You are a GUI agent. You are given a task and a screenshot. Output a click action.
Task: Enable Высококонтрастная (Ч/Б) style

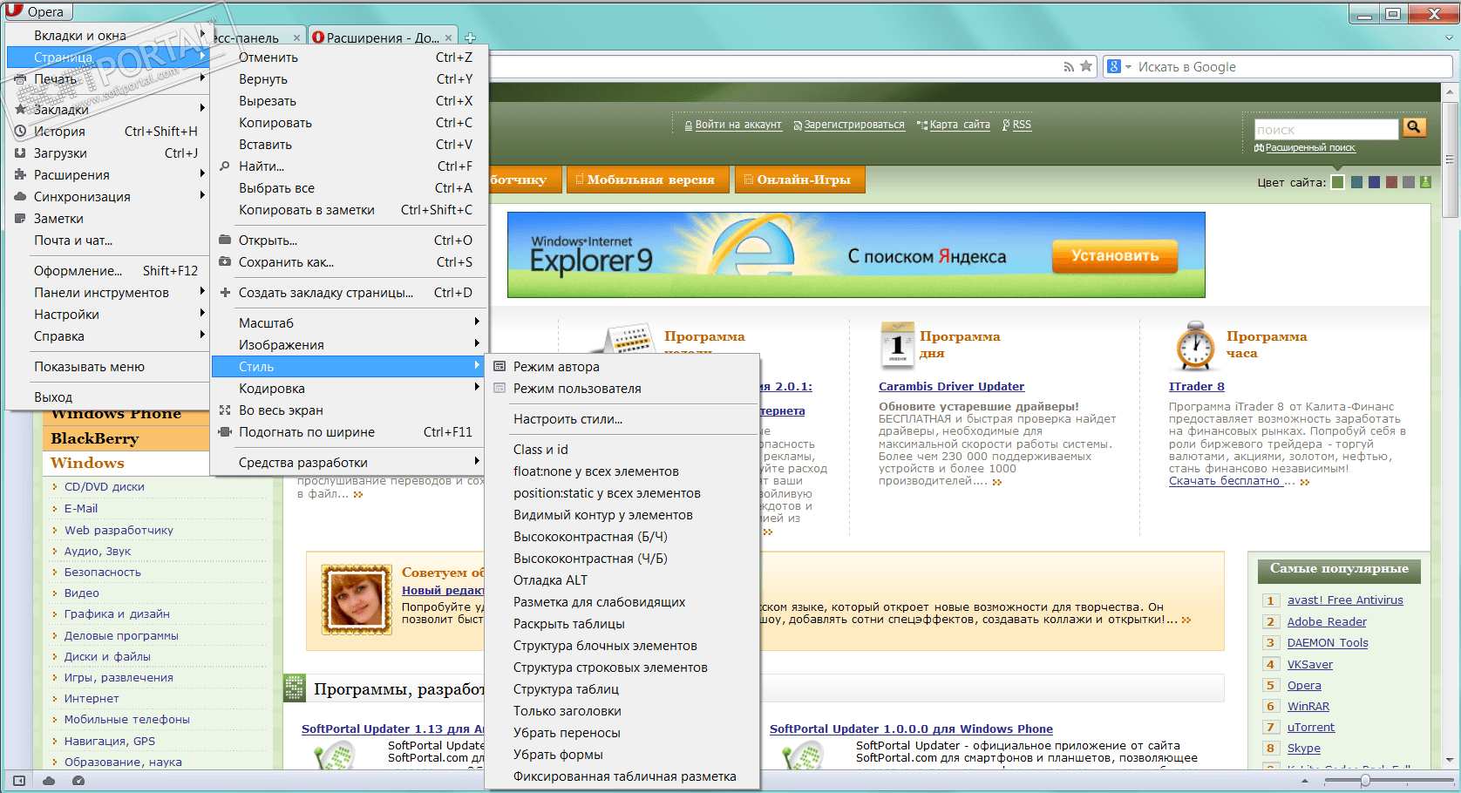click(x=622, y=559)
